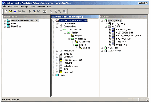Expand Global Electronics Sales Data in Presentation

pos(5,21)
